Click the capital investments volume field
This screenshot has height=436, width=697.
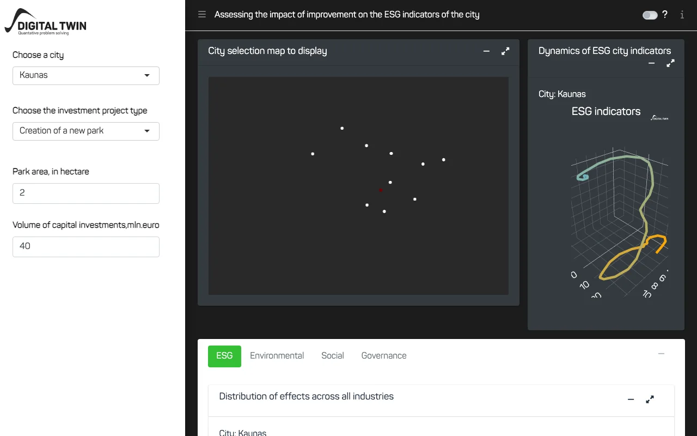click(86, 247)
